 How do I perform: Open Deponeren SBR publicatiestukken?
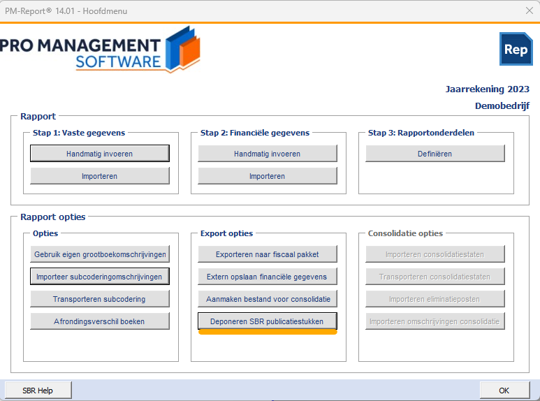coord(268,321)
